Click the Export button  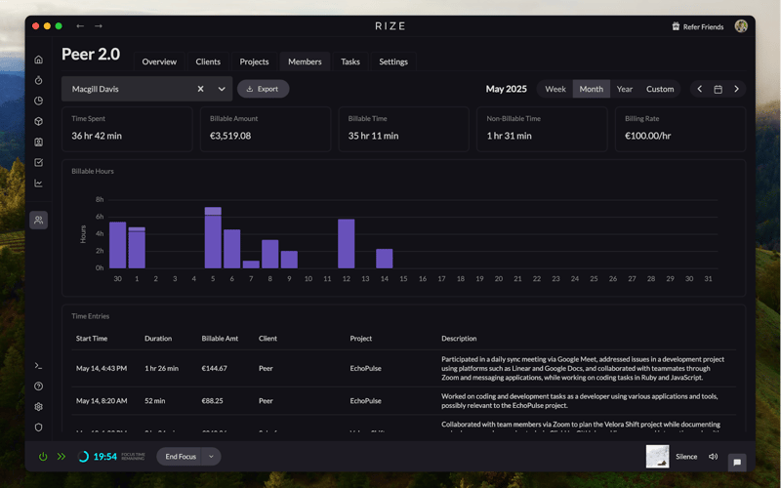[x=263, y=89]
